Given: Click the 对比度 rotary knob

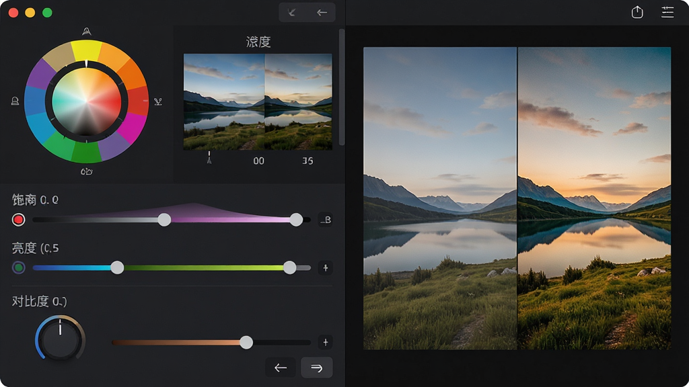Looking at the screenshot, I should (60, 339).
